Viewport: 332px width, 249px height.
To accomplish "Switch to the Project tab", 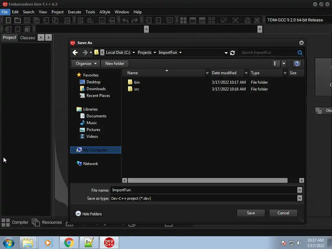I will (9, 38).
